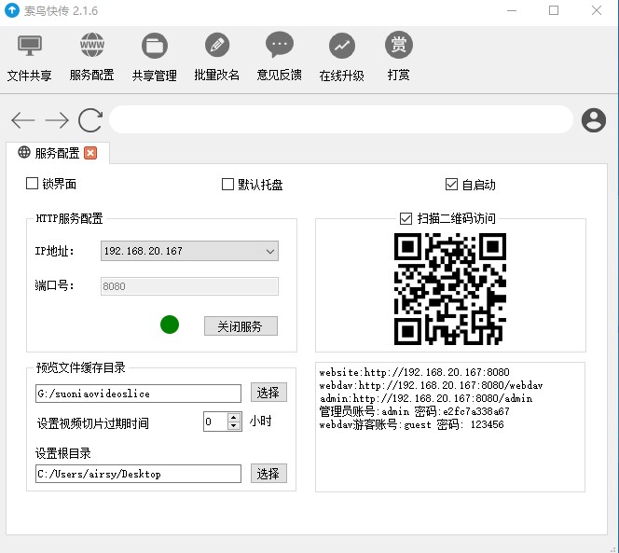Click 选择 next to the cache directory
The width and height of the screenshot is (619, 553).
tap(268, 393)
